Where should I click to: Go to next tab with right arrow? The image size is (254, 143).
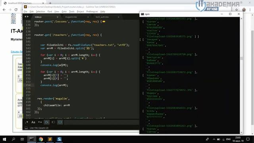coord(28,17)
